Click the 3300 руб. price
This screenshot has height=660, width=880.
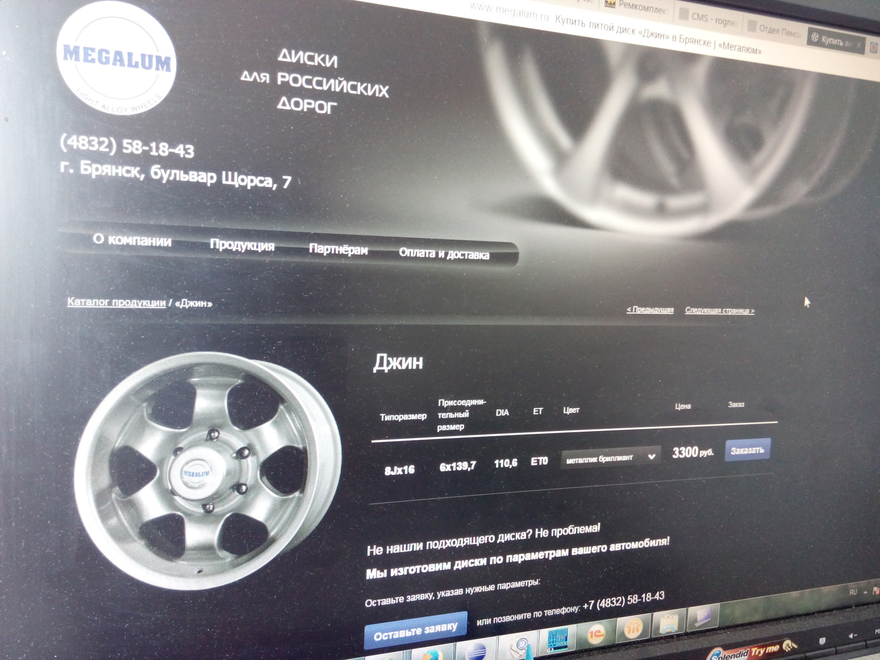(693, 453)
